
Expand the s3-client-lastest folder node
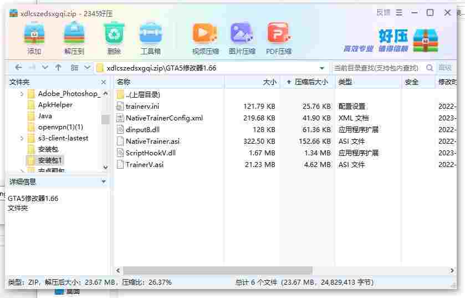22,138
